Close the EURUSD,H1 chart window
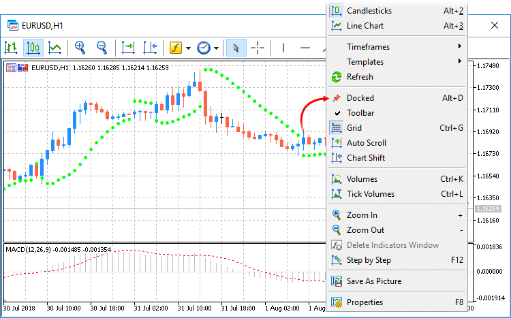 (x=495, y=25)
